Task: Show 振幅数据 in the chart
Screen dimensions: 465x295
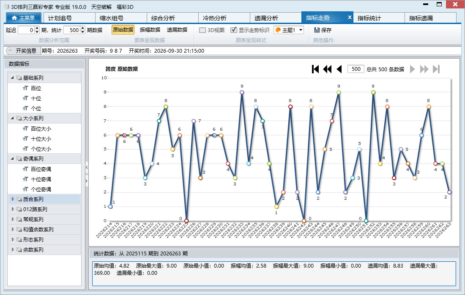Action: pos(150,30)
